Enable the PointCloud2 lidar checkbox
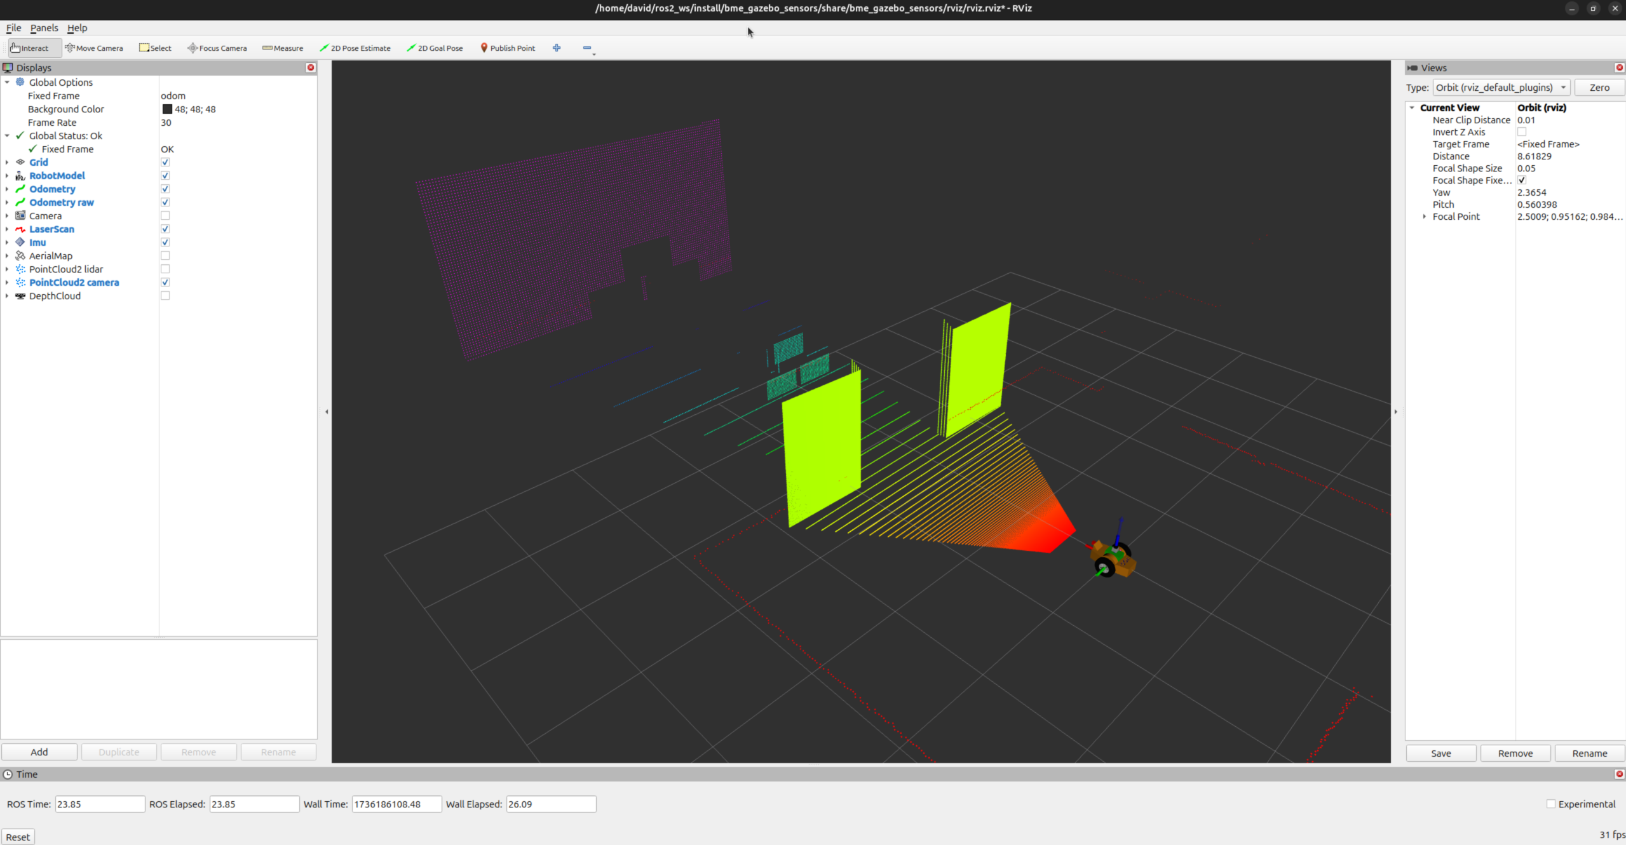 [x=165, y=269]
